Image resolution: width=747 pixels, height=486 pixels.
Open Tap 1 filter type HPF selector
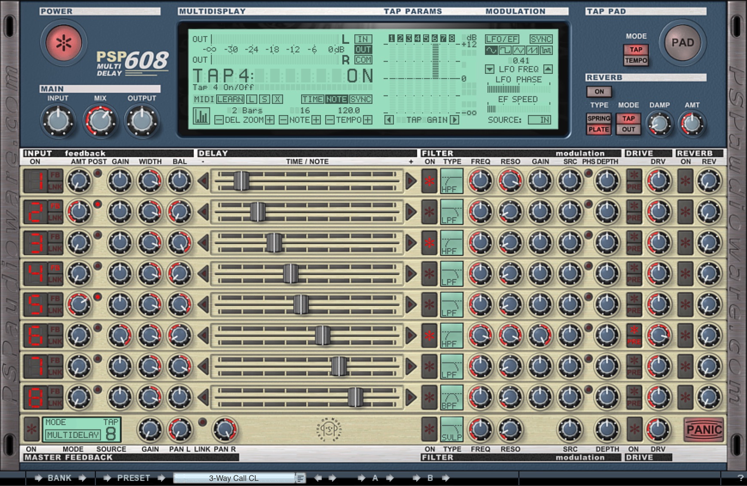click(x=452, y=181)
